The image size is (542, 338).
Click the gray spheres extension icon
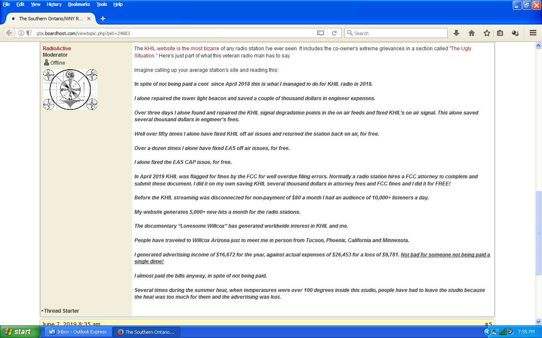point(515,33)
